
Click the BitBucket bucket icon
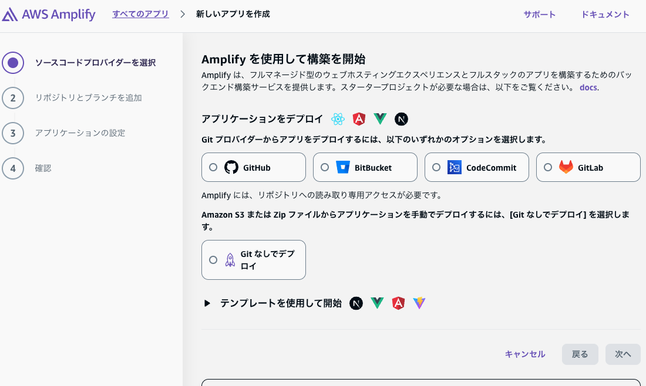(x=343, y=167)
